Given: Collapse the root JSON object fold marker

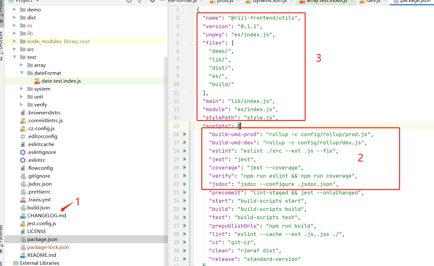Looking at the screenshot, I should point(193,10).
